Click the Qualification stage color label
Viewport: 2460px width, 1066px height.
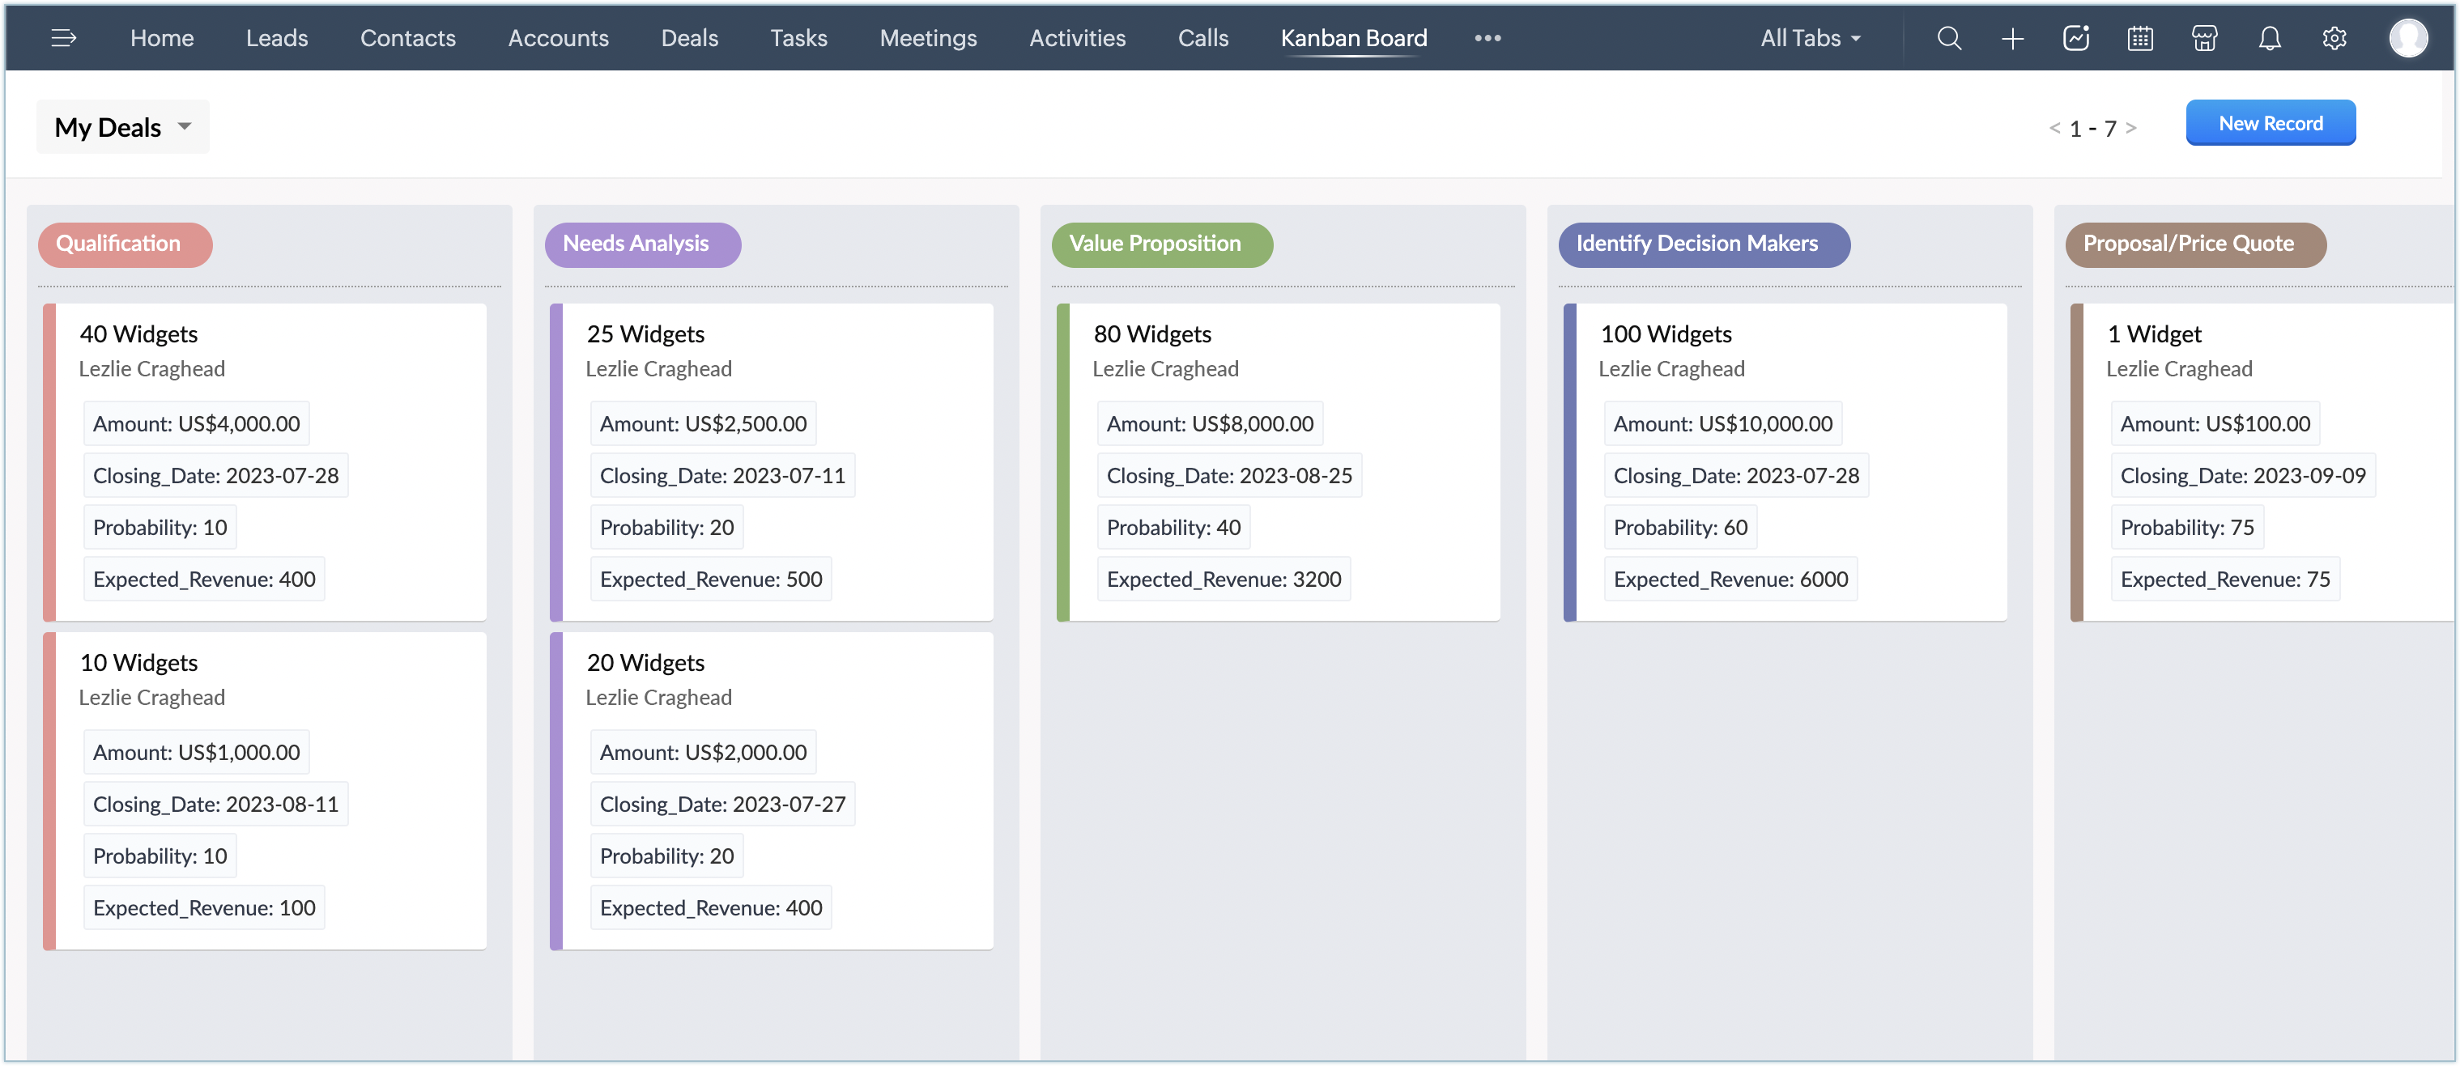124,244
